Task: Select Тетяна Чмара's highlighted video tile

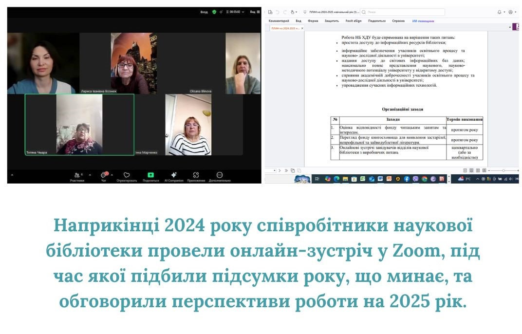Action: click(79, 125)
